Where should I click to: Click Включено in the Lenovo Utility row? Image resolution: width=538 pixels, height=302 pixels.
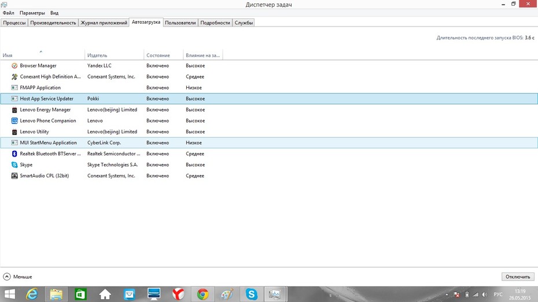157,132
